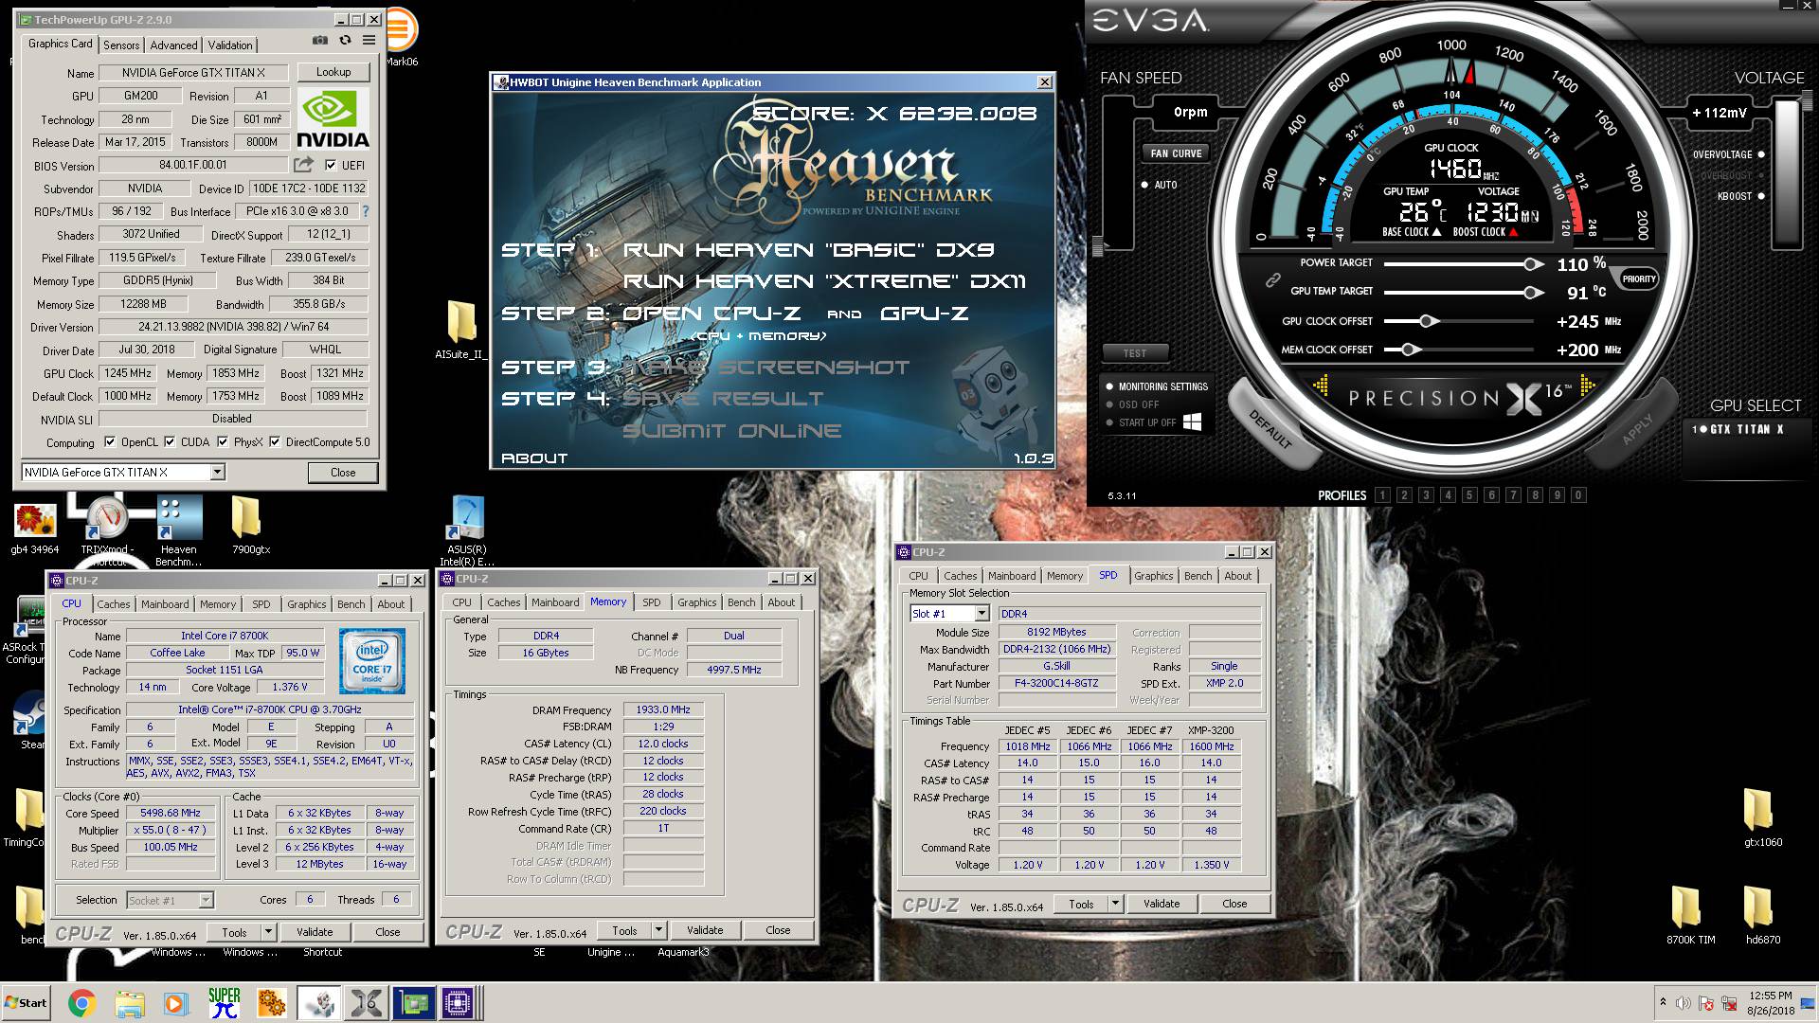This screenshot has width=1819, height=1023.
Task: Click FAN CURVE button in Precision X
Action: tap(1176, 153)
